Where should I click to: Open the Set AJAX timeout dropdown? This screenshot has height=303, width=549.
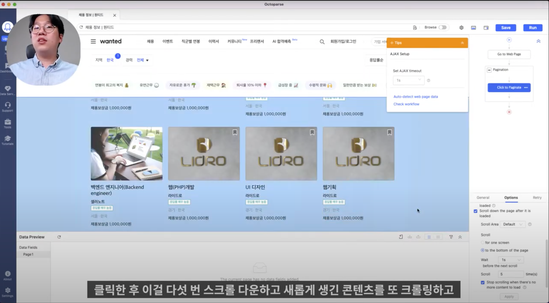[x=409, y=80]
